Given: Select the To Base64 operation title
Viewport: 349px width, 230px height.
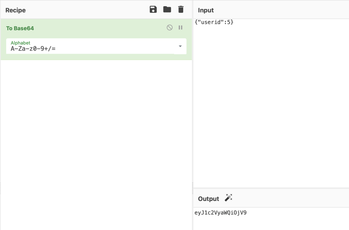Looking at the screenshot, I should click(x=20, y=28).
